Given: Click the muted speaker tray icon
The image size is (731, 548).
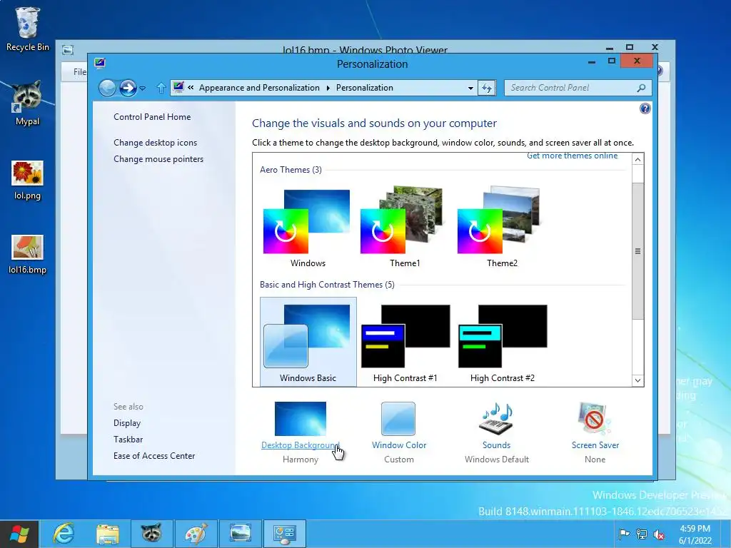Looking at the screenshot, I should tap(659, 534).
